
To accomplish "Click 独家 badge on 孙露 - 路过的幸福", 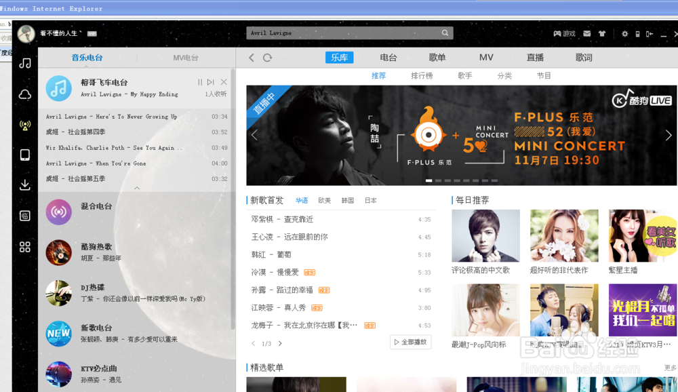I will pos(324,290).
